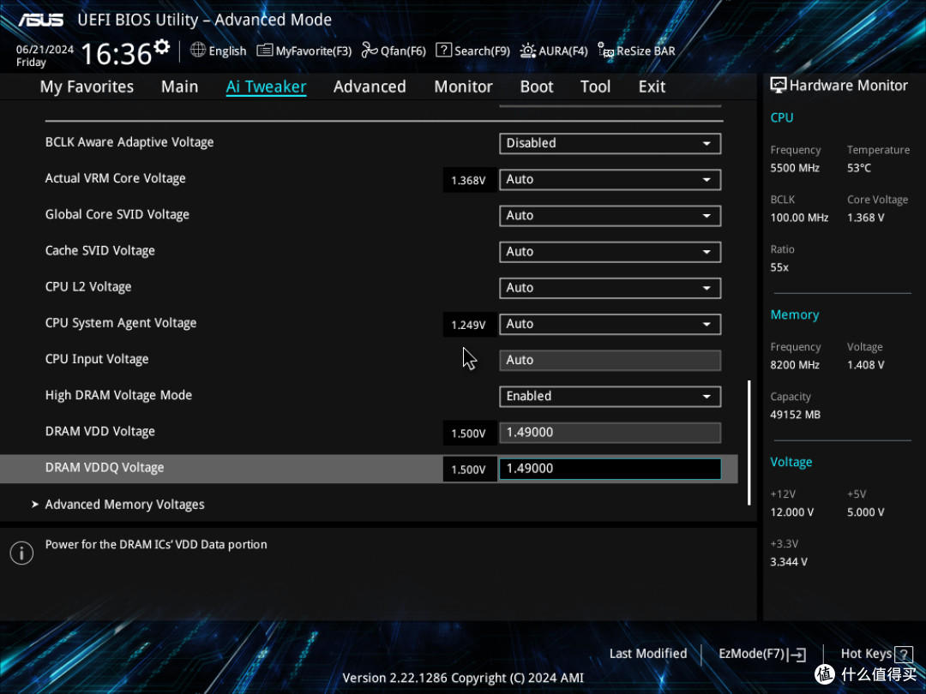Screen dimensions: 926x694
Task: Open the Monitor tab
Action: 464,87
